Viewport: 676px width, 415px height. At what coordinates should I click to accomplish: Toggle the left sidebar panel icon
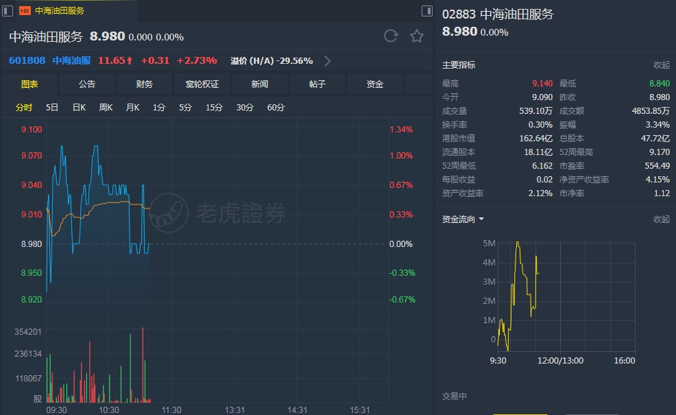[x=8, y=11]
